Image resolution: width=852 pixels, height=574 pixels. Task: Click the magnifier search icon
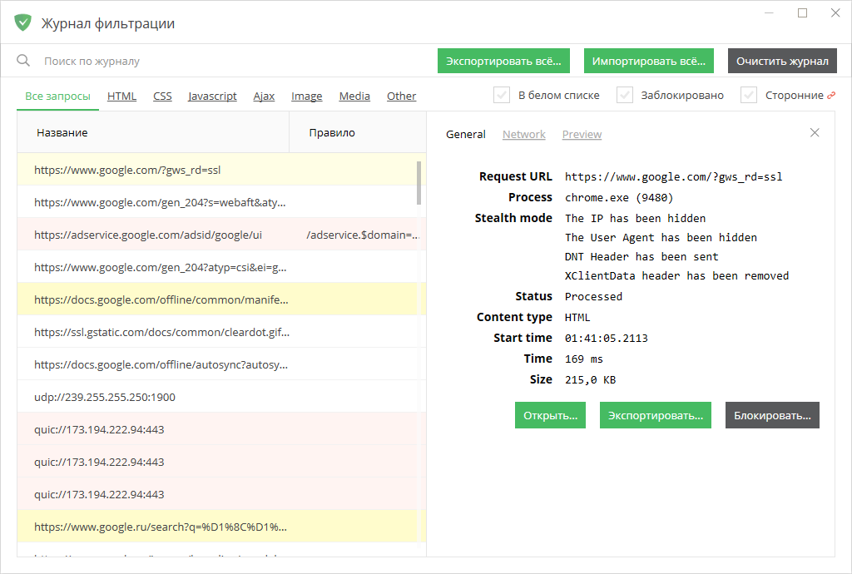tap(23, 60)
